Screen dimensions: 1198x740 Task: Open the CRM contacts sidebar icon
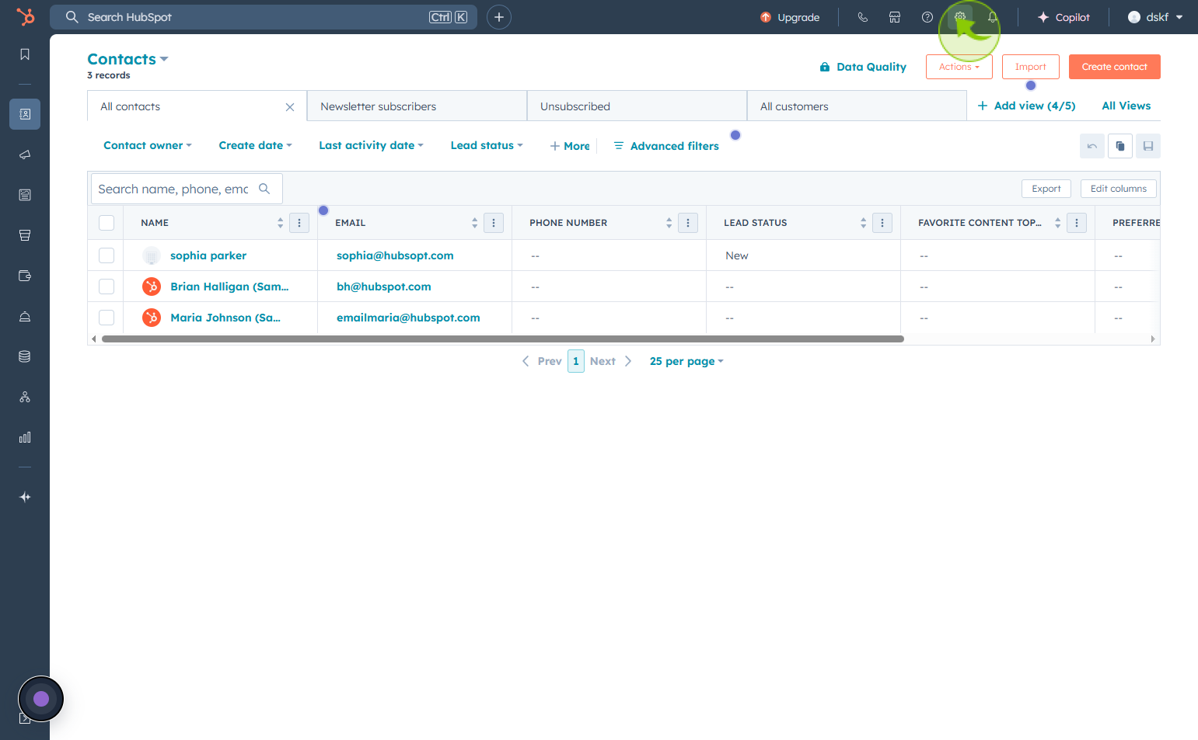(25, 114)
